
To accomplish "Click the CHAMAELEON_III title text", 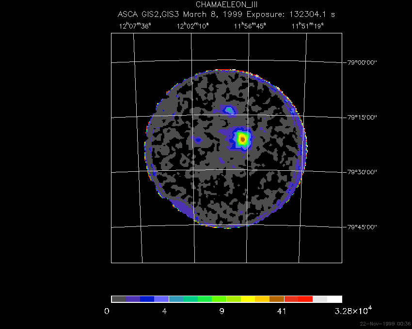I will 226,4.
